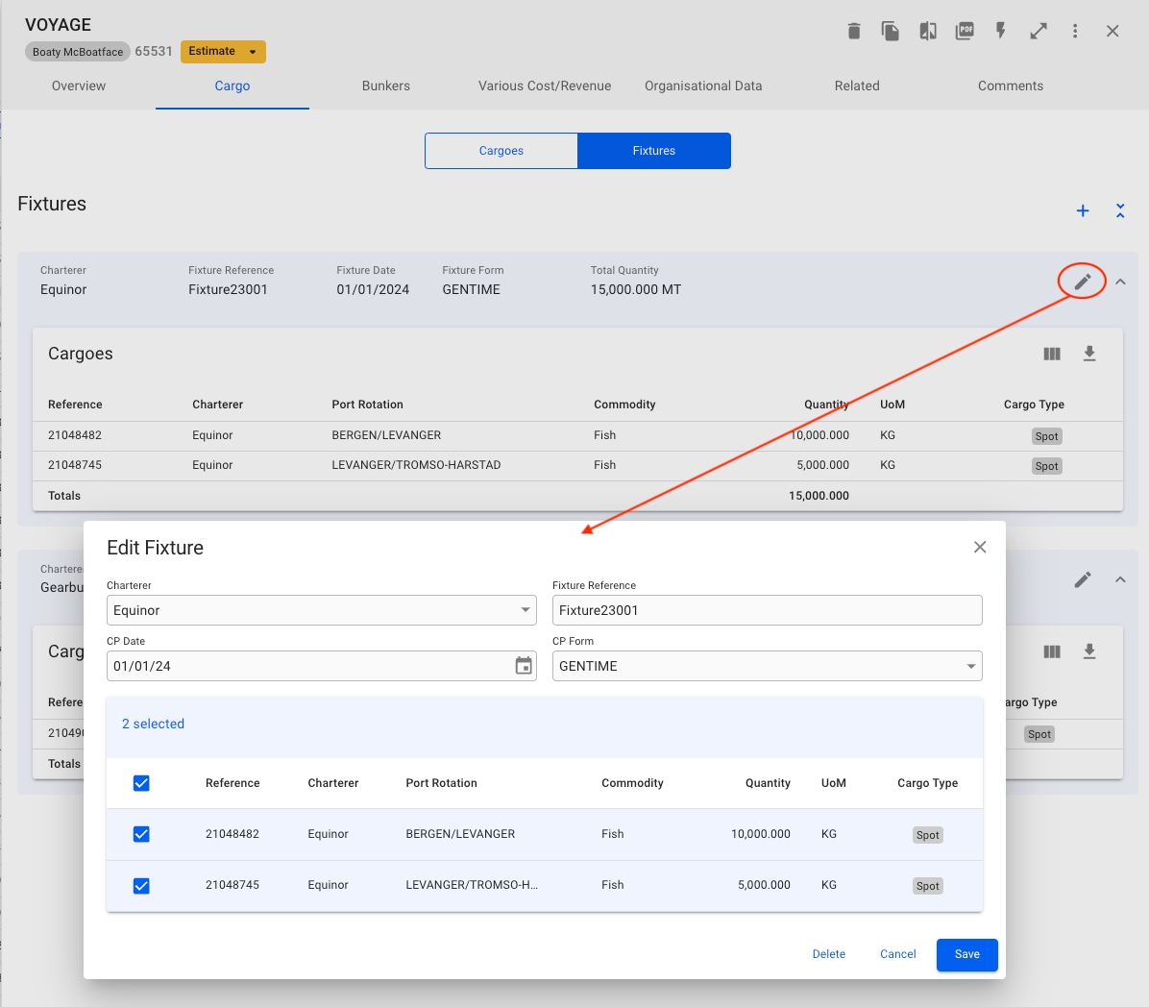Toggle the select-all cargoes checkbox
The image size is (1149, 1007).
point(141,783)
